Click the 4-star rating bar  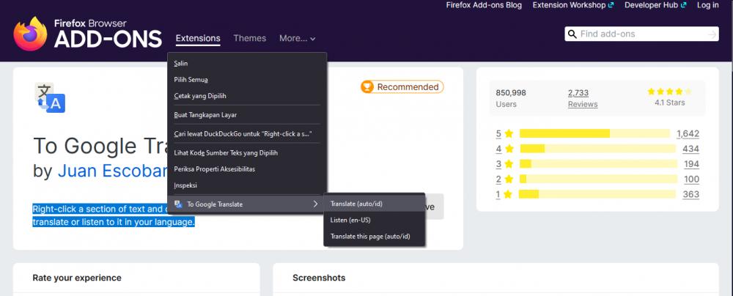click(598, 149)
